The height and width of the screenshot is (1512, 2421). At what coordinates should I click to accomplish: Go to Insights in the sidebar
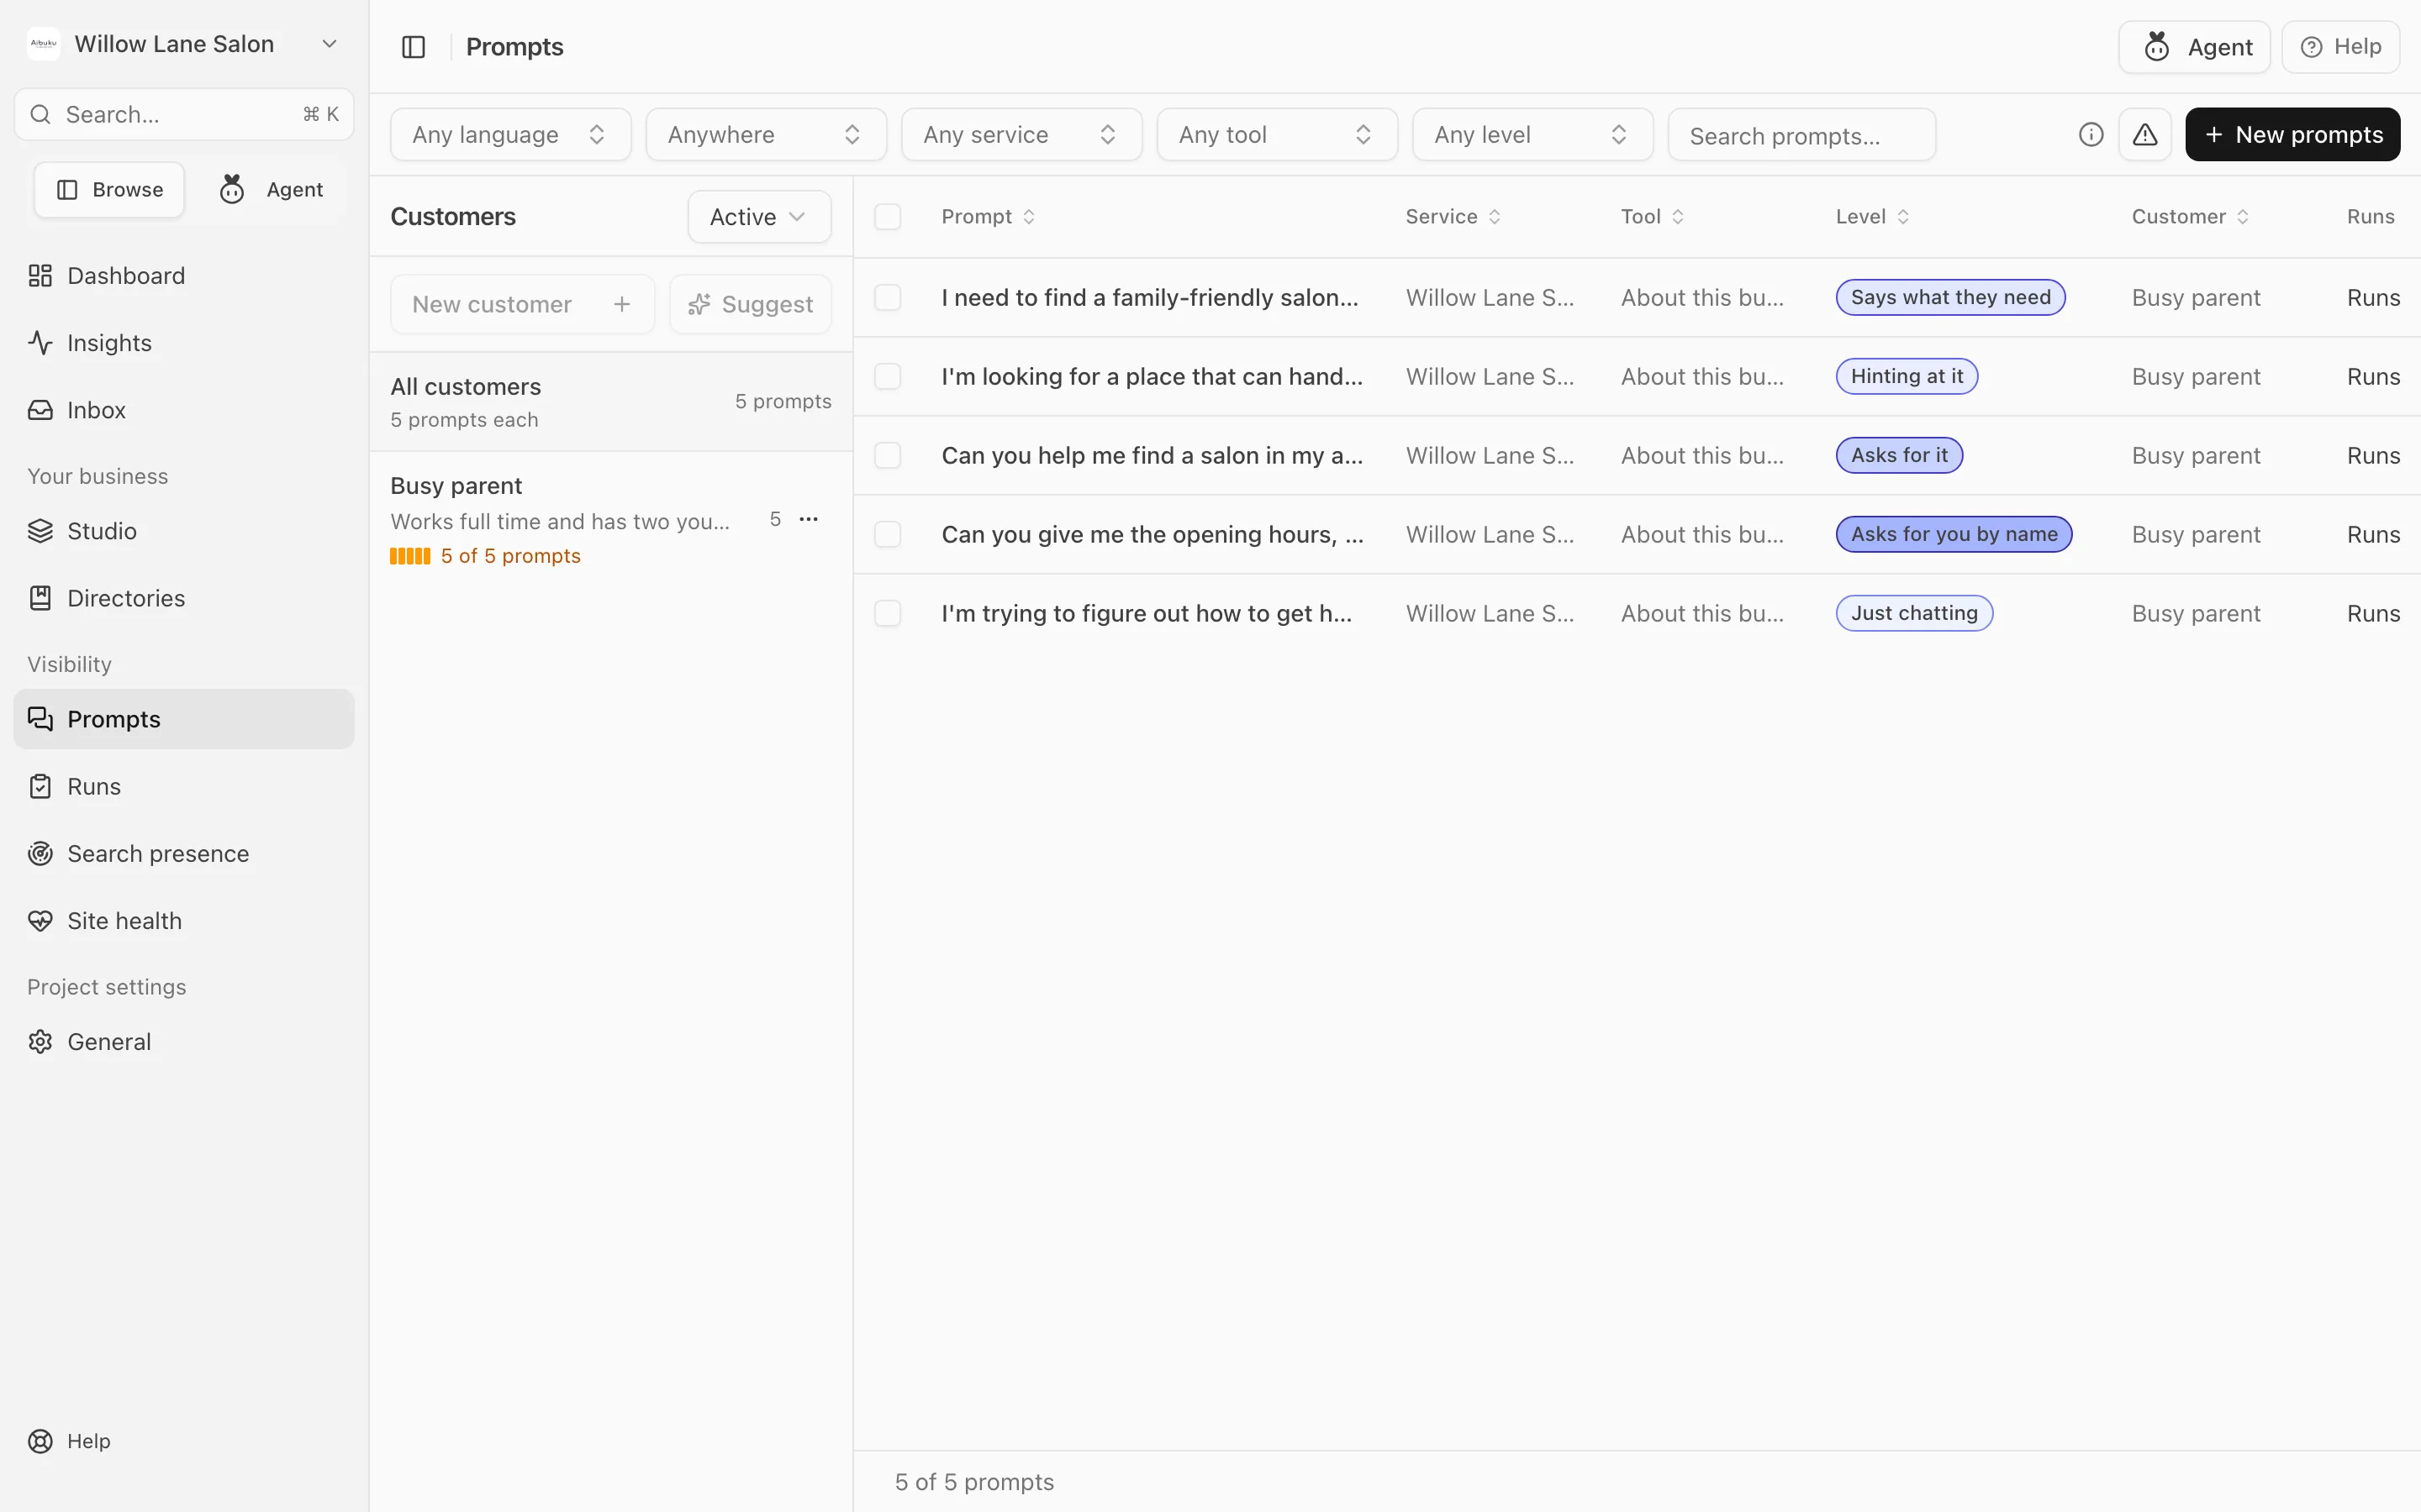click(184, 343)
